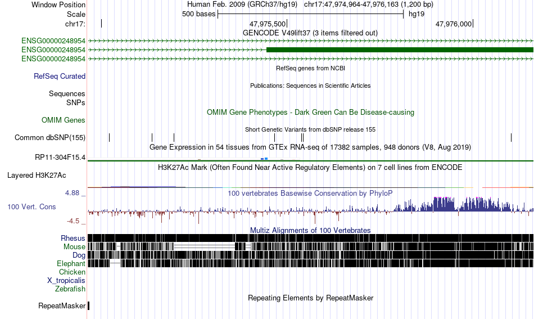
Task: Open Repeating Elements by RepeatMasker title
Action: pyautogui.click(x=310, y=298)
